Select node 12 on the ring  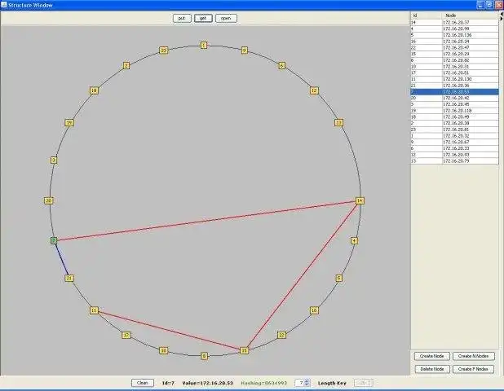313,90
